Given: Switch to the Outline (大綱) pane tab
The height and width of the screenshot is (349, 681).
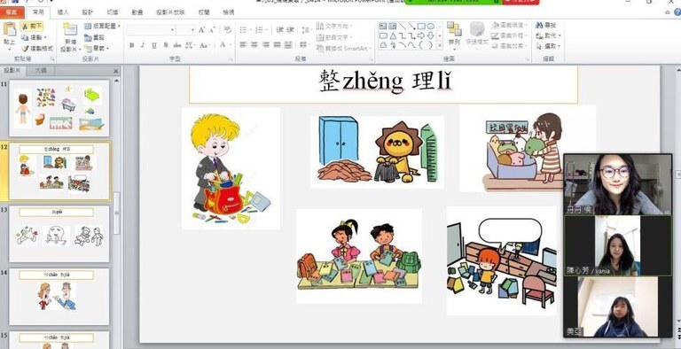Looking at the screenshot, I should (41, 70).
